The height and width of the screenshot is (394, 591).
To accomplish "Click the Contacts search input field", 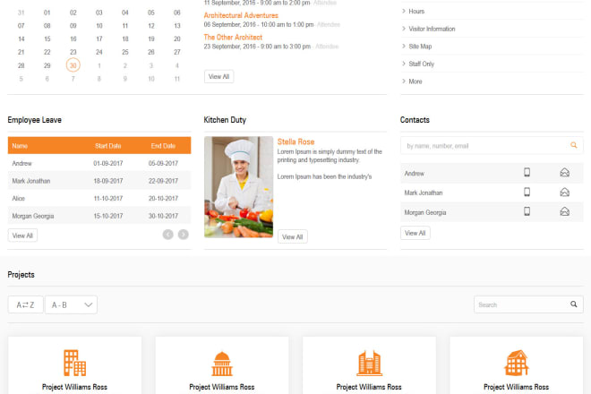I will (x=484, y=145).
